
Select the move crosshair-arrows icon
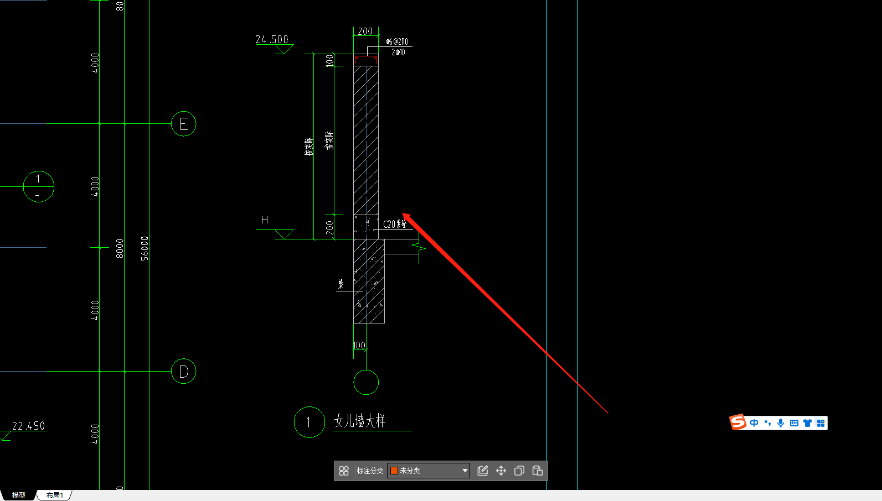tap(501, 471)
